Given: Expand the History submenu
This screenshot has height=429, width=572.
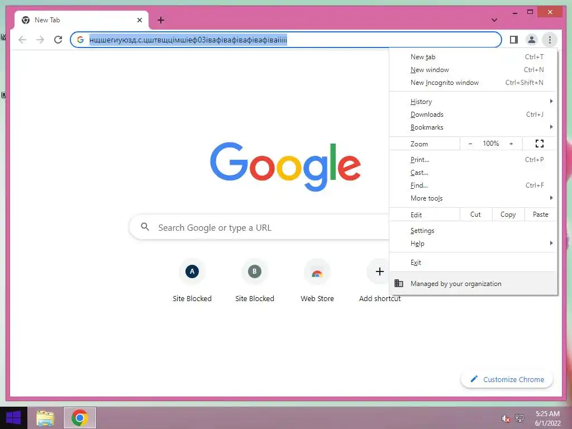Looking at the screenshot, I should [473, 102].
